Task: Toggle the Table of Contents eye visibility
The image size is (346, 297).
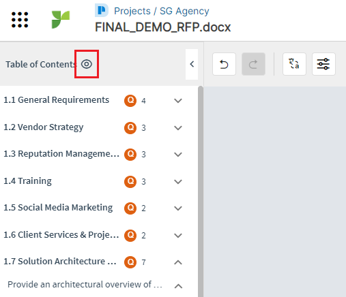Action: [87, 64]
